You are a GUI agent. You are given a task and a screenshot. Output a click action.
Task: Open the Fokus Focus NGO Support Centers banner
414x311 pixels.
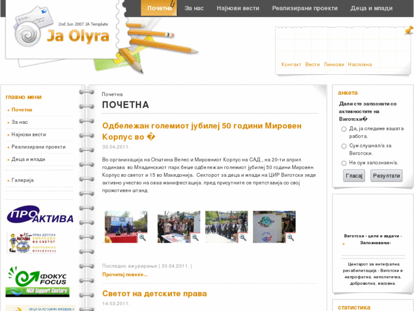click(x=38, y=281)
